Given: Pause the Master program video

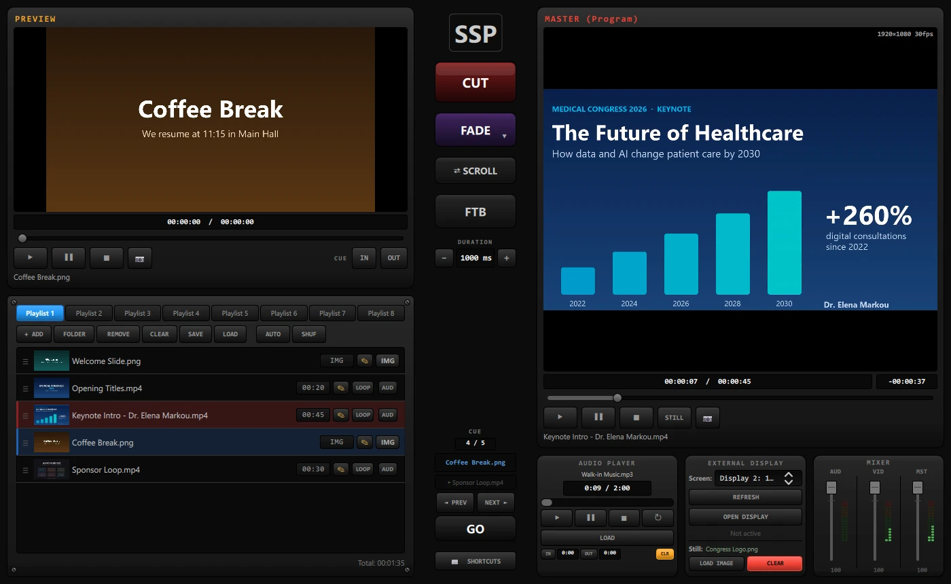Looking at the screenshot, I should 598,418.
